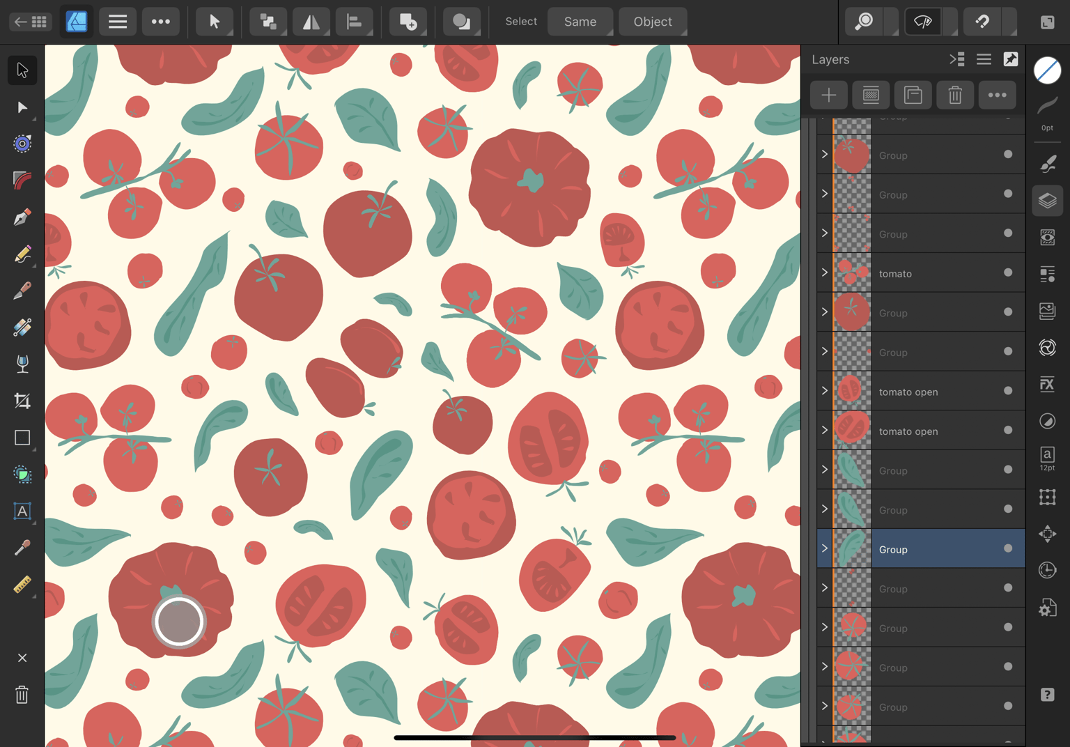The image size is (1070, 747).
Task: Delete layer using Layers panel trash
Action: (955, 95)
